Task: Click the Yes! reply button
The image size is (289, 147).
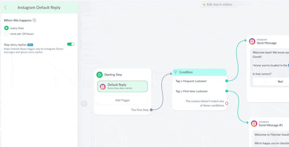Action: tap(271, 81)
